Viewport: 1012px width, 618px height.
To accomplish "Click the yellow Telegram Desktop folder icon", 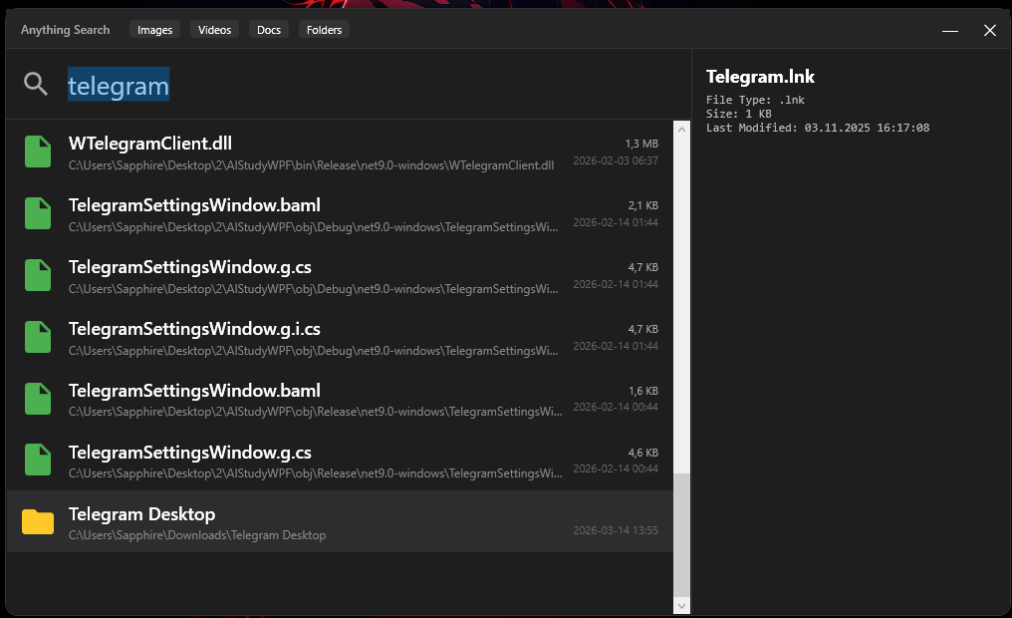I will [38, 522].
